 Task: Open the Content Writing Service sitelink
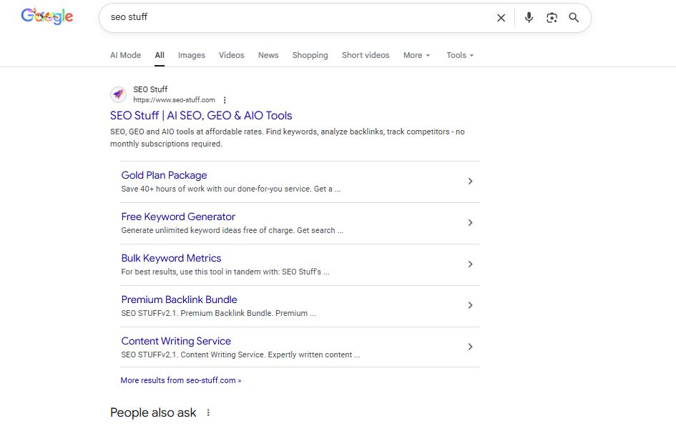pos(176,341)
